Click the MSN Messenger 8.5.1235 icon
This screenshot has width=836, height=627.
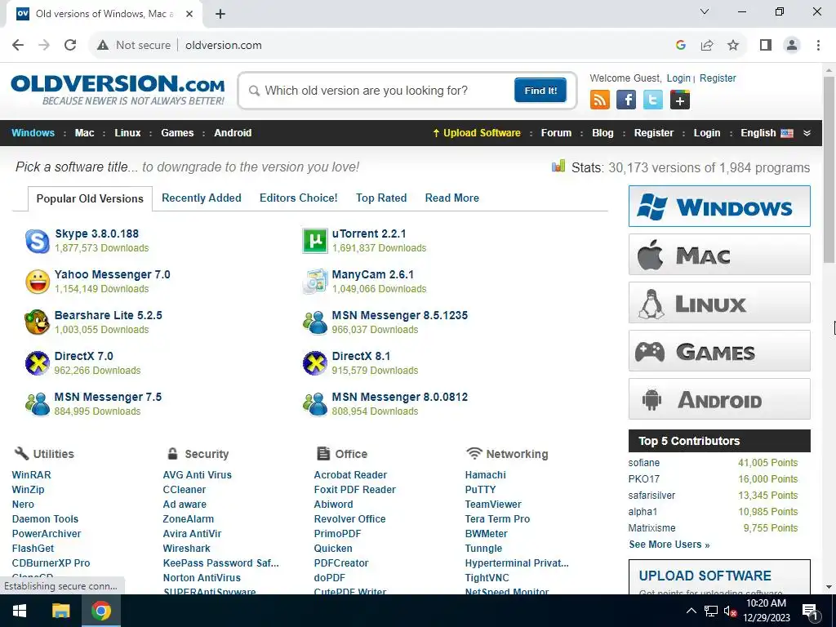314,322
